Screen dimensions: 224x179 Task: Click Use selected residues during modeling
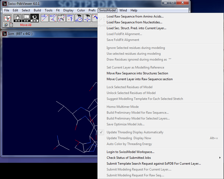pos(160,54)
